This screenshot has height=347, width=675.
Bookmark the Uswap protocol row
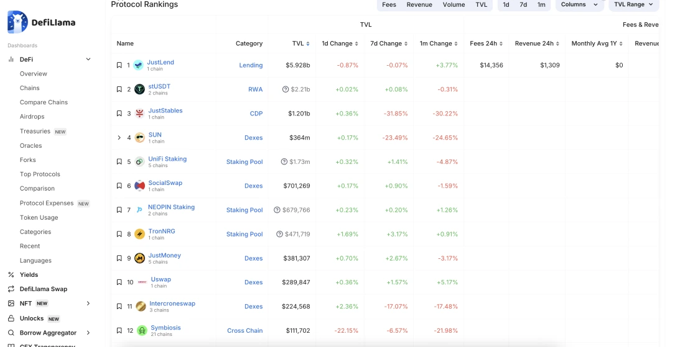click(119, 282)
